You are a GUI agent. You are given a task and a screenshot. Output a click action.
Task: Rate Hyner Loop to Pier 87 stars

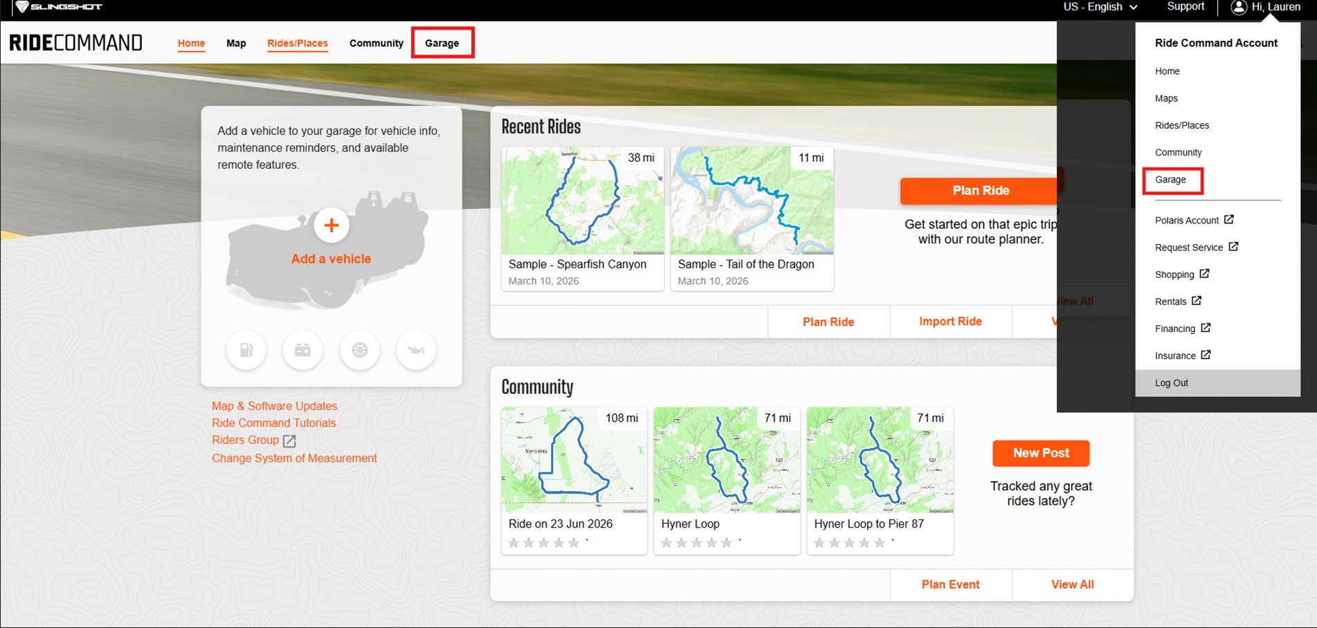point(850,543)
